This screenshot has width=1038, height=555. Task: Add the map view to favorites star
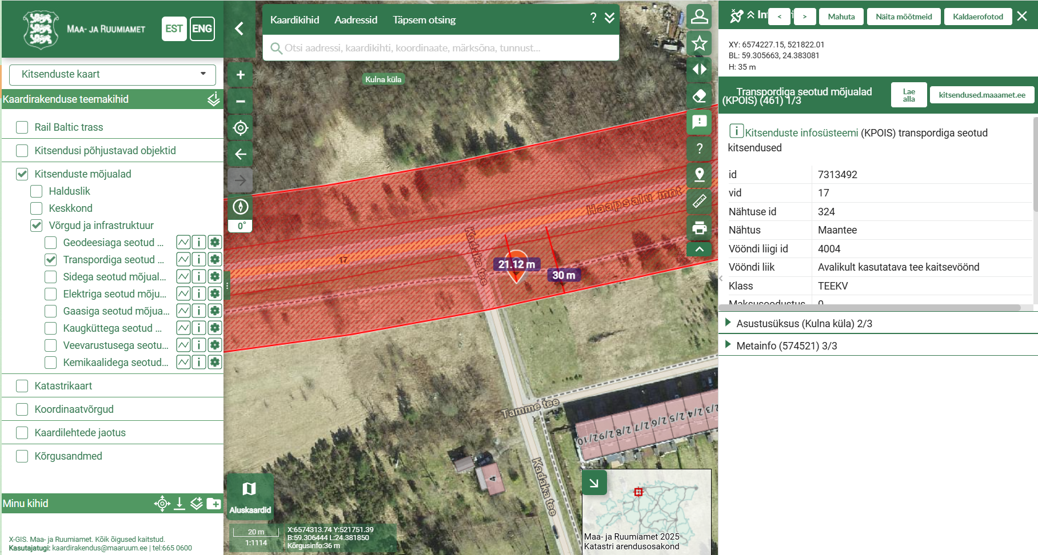click(699, 43)
